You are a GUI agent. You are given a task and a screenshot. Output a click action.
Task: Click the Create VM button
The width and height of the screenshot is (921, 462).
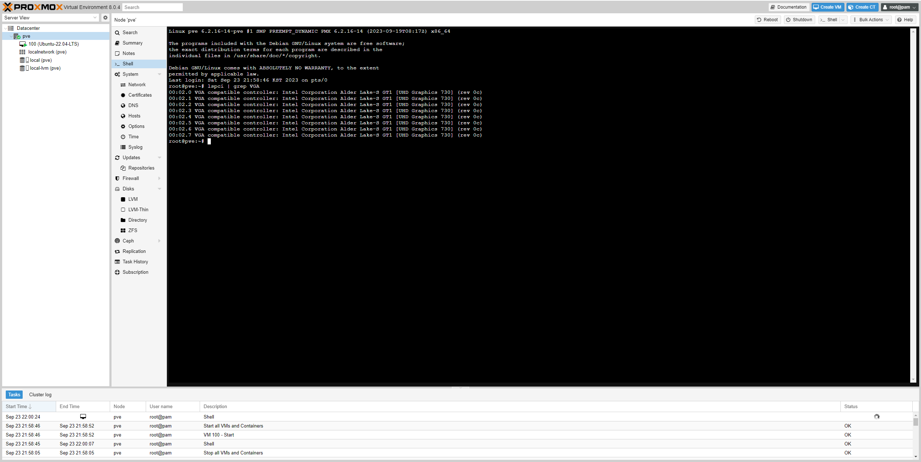click(x=827, y=7)
